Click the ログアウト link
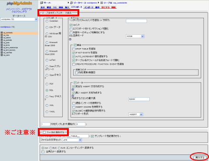The width and height of the screenshot is (209, 161). pos(27,9)
